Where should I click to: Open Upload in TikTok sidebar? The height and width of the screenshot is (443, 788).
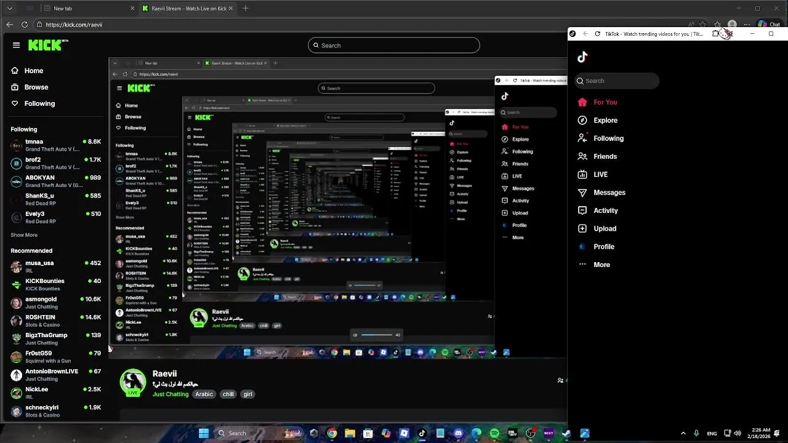pyautogui.click(x=597, y=229)
